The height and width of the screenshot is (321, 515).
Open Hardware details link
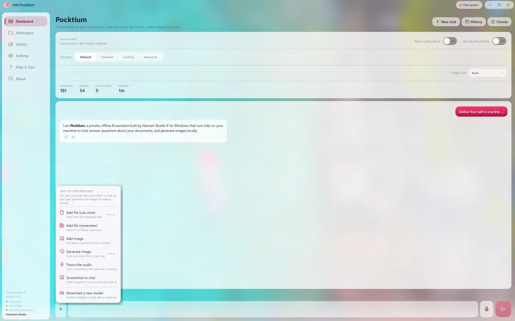tap(16, 315)
